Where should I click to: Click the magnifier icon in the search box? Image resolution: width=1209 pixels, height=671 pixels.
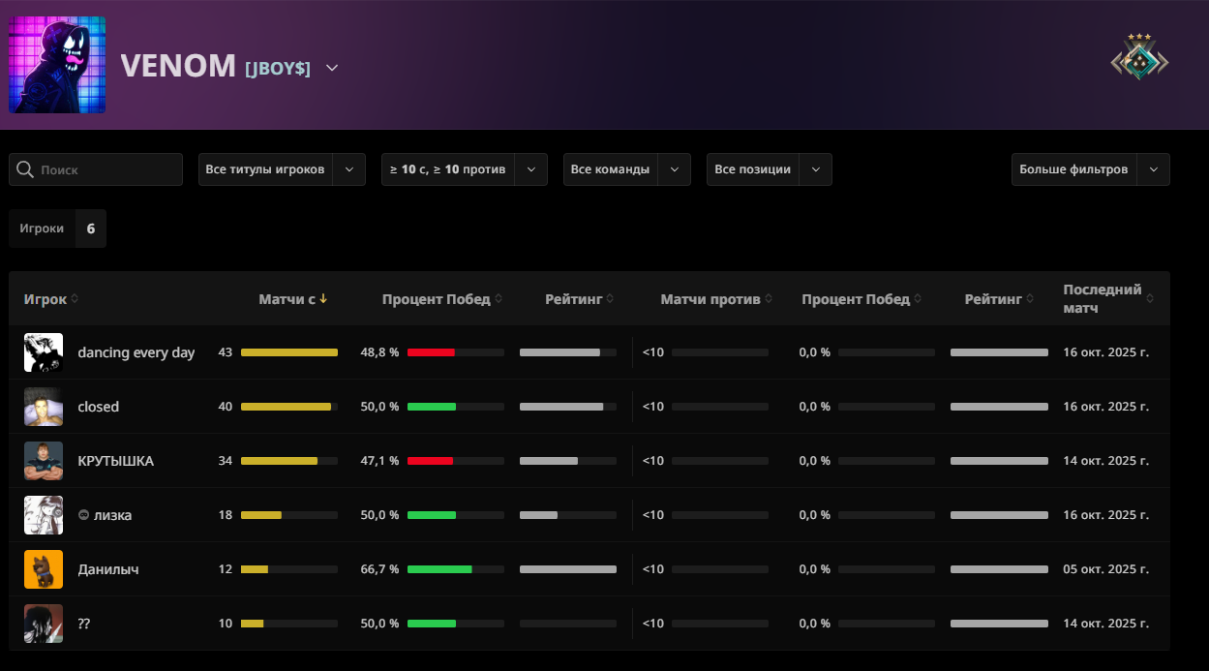pyautogui.click(x=26, y=169)
